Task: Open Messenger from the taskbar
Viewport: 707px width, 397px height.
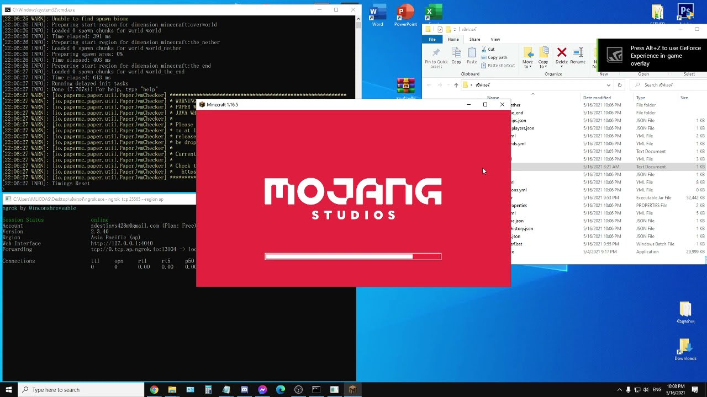Action: (262, 390)
